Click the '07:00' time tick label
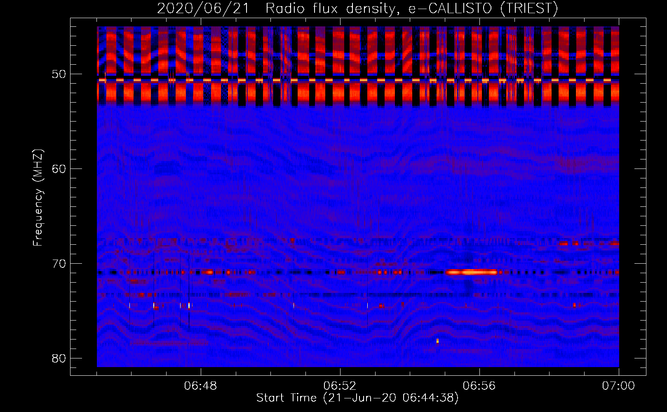This screenshot has width=667, height=412. point(619,386)
